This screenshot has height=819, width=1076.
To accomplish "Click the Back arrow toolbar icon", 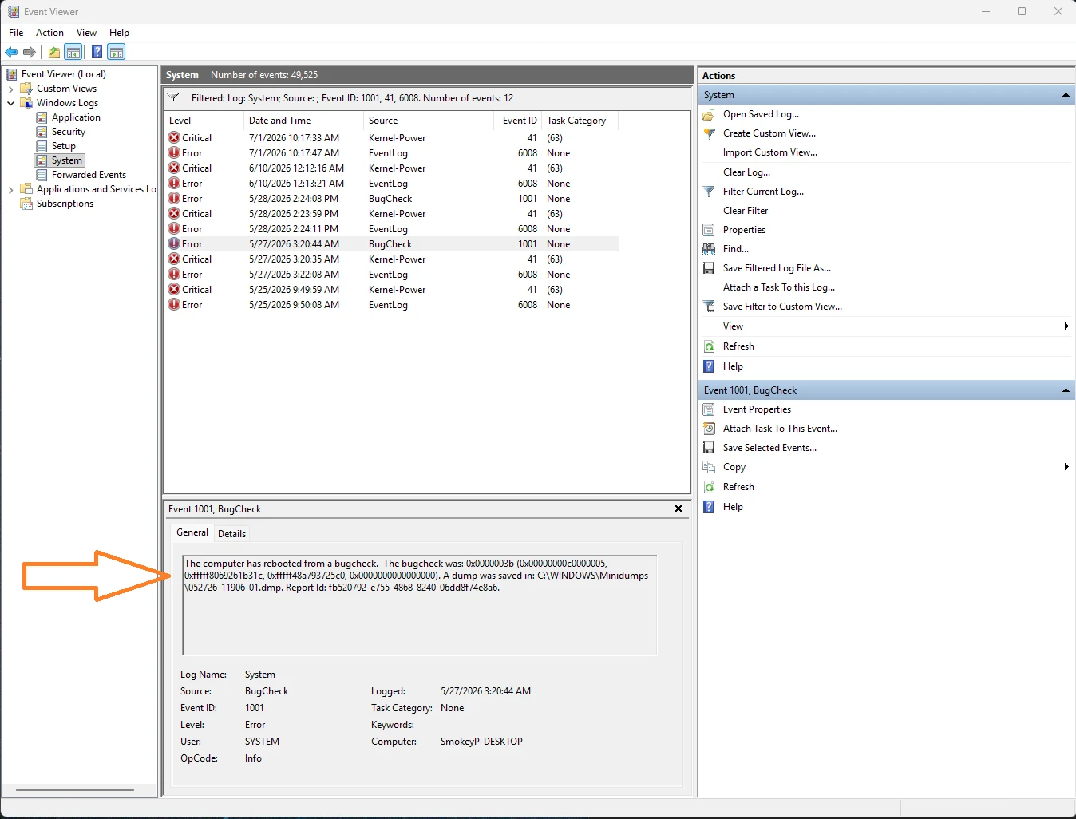I will point(11,52).
